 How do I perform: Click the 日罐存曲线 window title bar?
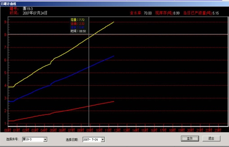114,3
